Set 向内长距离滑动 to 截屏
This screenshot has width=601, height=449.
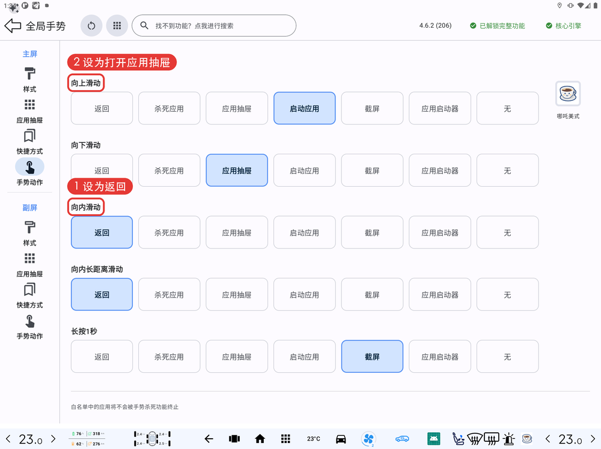point(372,294)
